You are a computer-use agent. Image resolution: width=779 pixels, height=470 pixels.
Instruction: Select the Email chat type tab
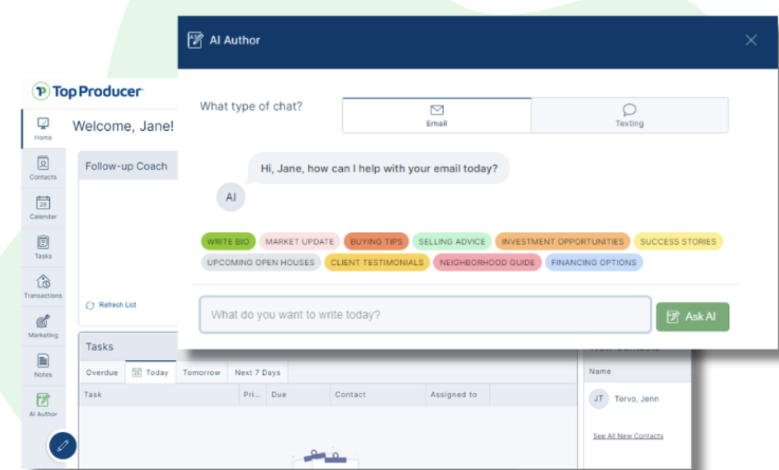[437, 116]
